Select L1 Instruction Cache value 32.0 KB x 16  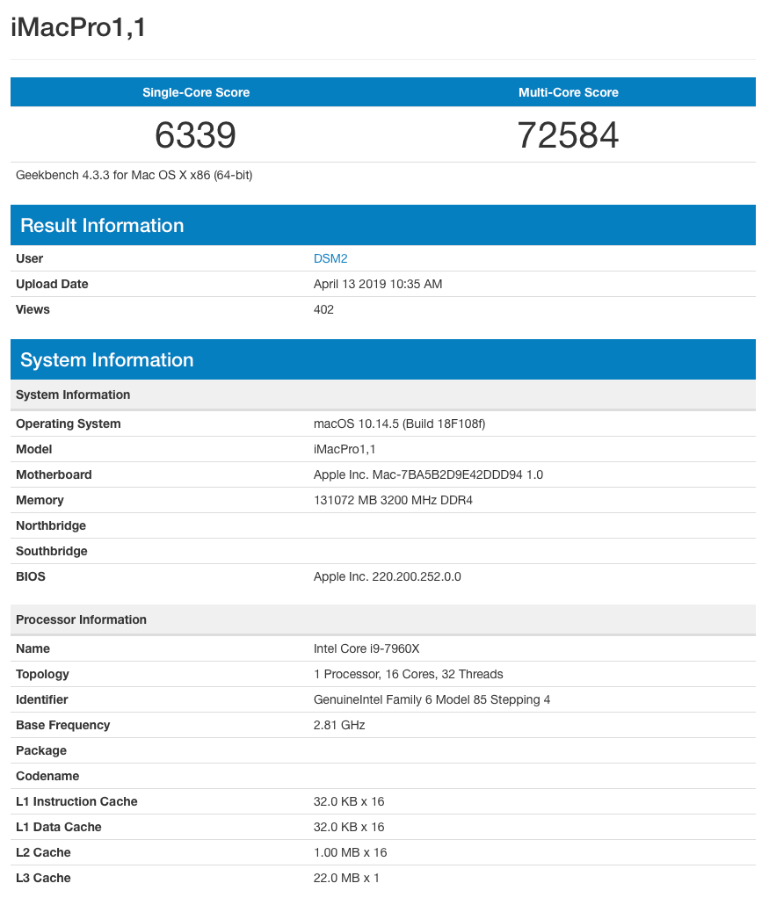349,801
